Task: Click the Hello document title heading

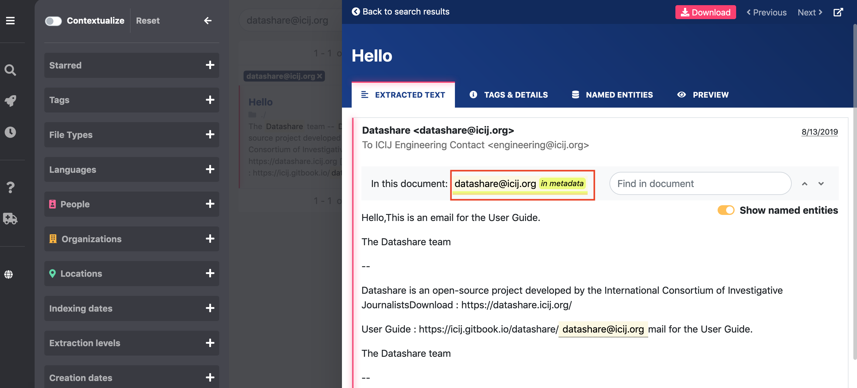Action: [372, 55]
